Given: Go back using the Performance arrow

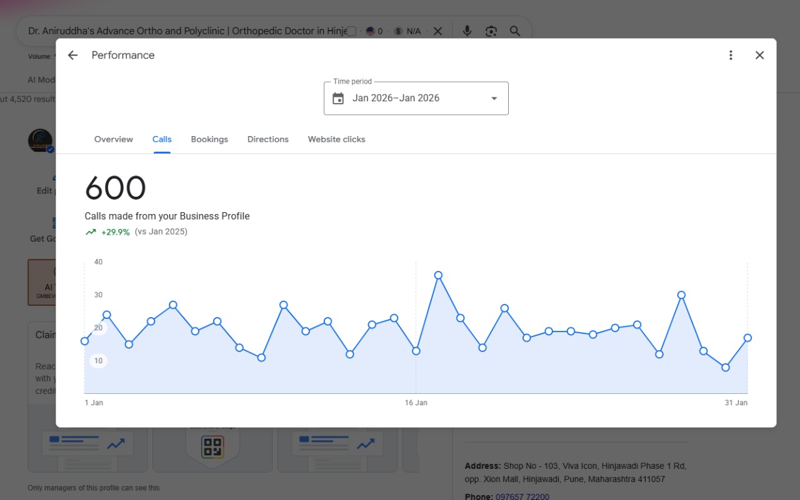Looking at the screenshot, I should 72,55.
